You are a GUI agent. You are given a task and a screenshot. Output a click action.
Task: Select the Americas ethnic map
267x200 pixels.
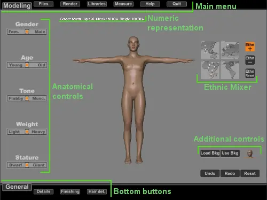[230, 70]
